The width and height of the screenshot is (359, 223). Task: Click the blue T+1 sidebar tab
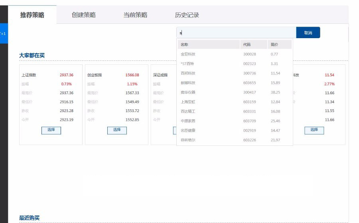tap(4, 34)
